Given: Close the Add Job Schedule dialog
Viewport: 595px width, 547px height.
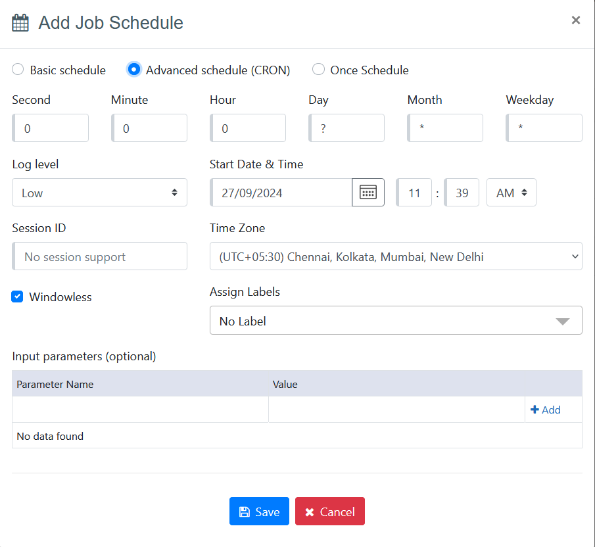Looking at the screenshot, I should 575,20.
